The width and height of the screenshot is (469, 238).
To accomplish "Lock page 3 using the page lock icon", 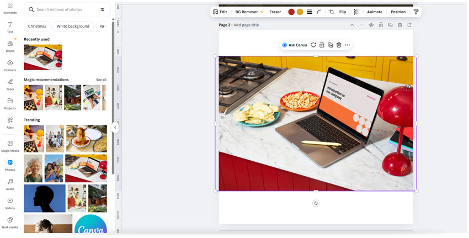I will click(381, 25).
